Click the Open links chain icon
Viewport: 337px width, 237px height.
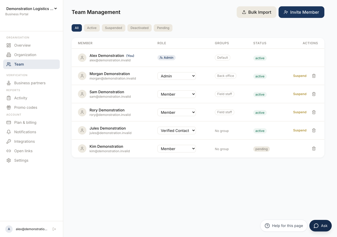click(9, 151)
